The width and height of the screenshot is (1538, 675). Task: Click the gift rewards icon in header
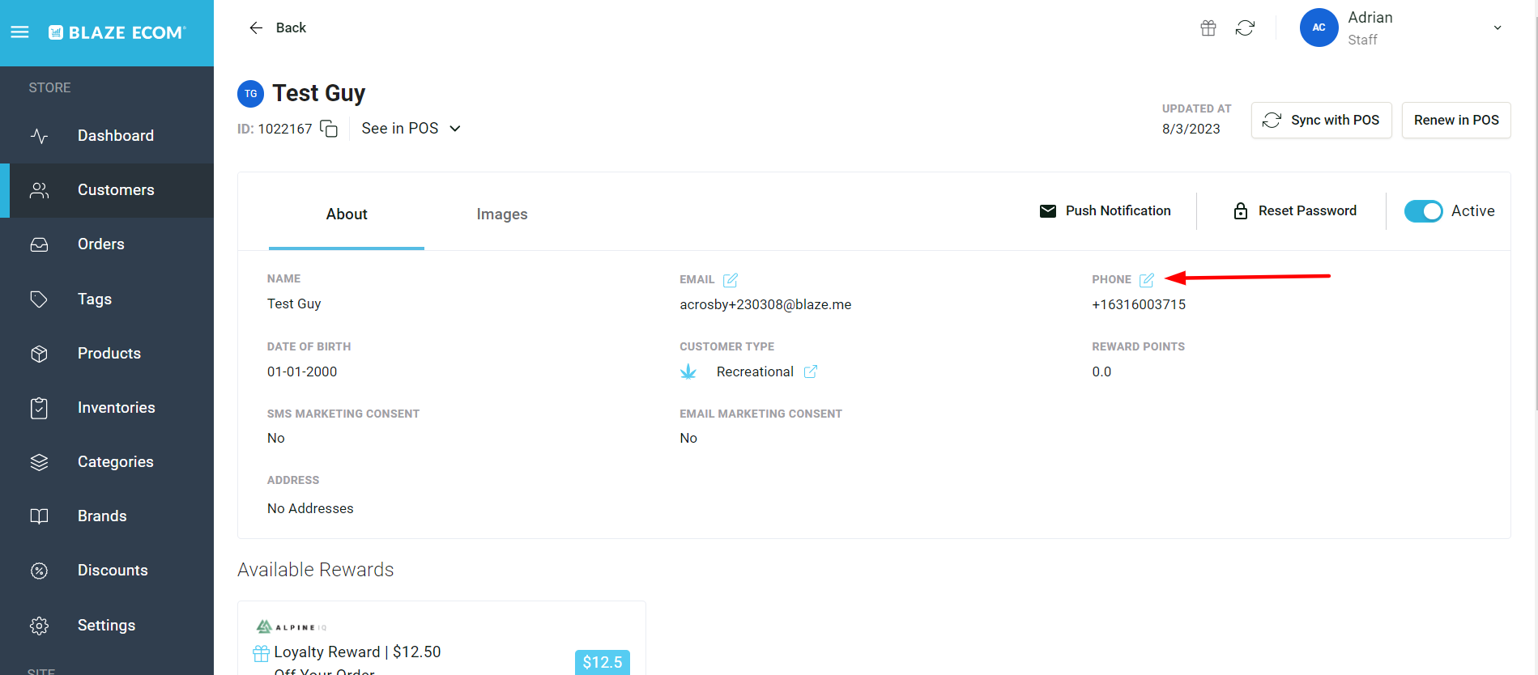(x=1208, y=28)
